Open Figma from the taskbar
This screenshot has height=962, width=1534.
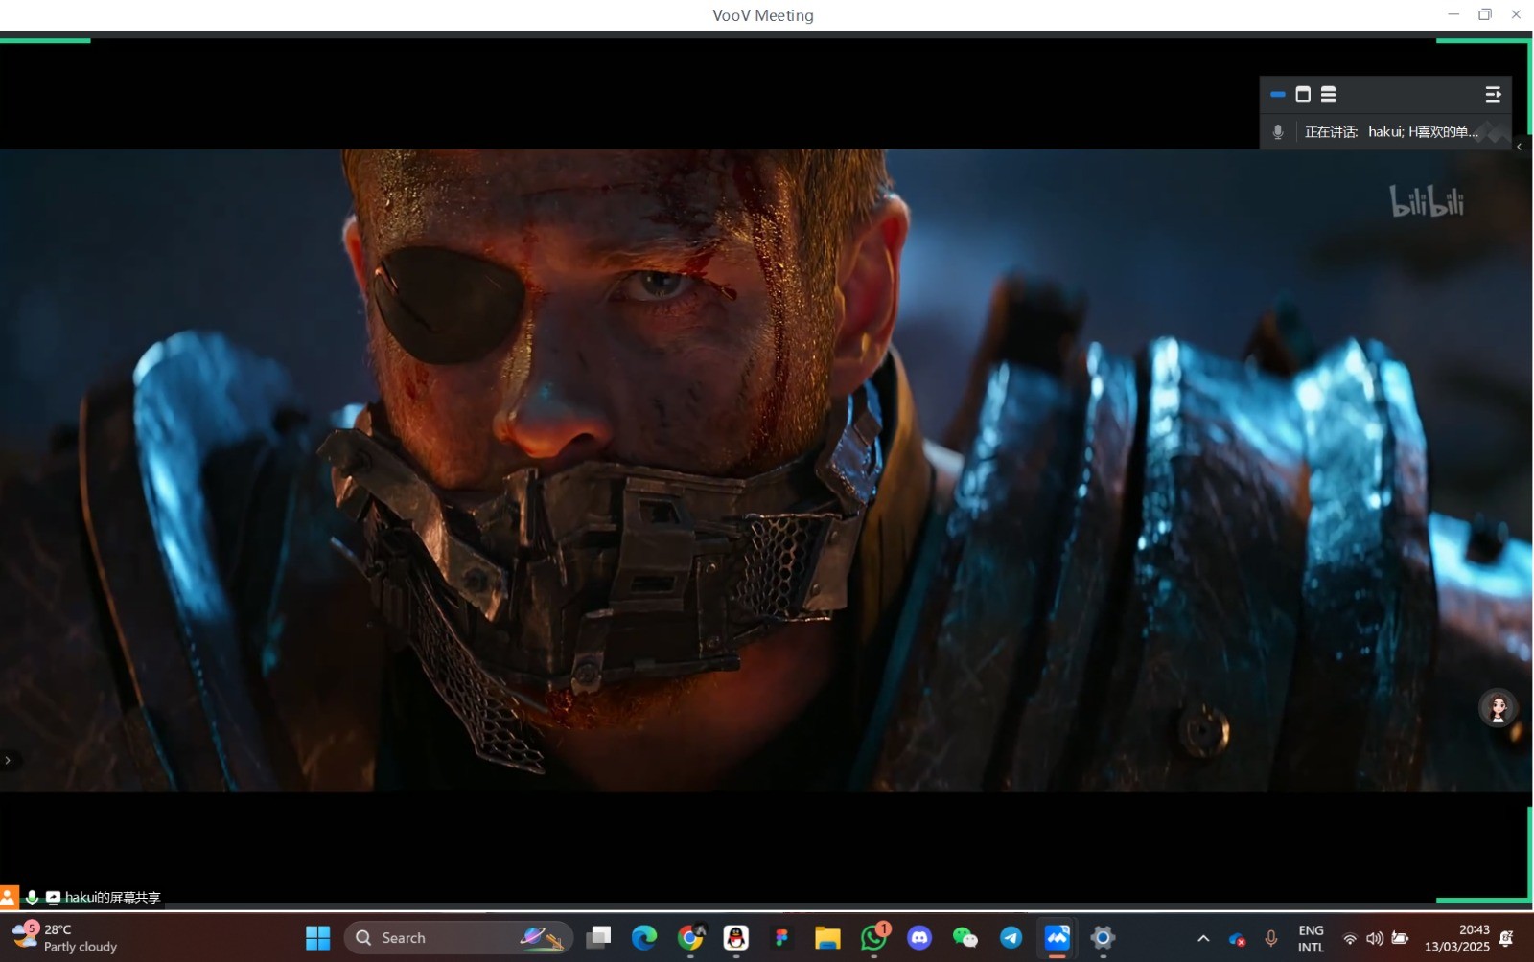click(781, 937)
